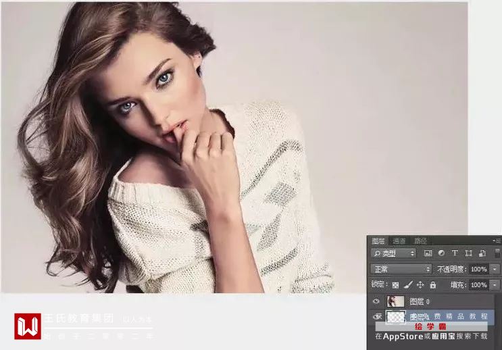This screenshot has height=350, width=502.
Task: Click the 填充 100% value field
Action: coord(479,284)
